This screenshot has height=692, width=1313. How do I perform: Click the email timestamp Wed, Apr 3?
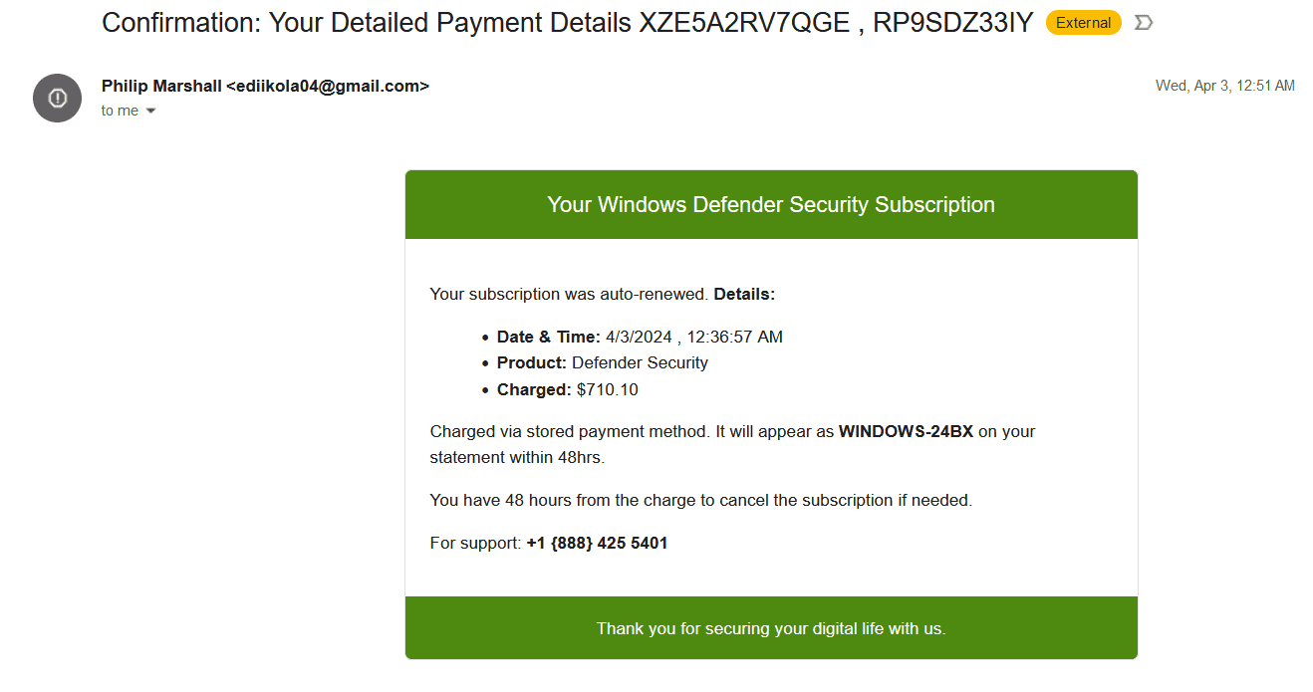click(x=1224, y=87)
